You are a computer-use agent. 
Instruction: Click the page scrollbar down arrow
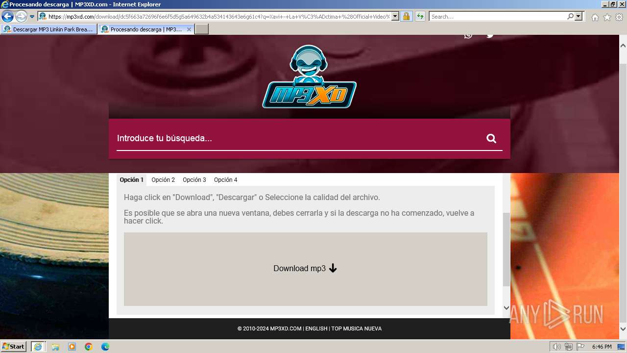click(623, 329)
